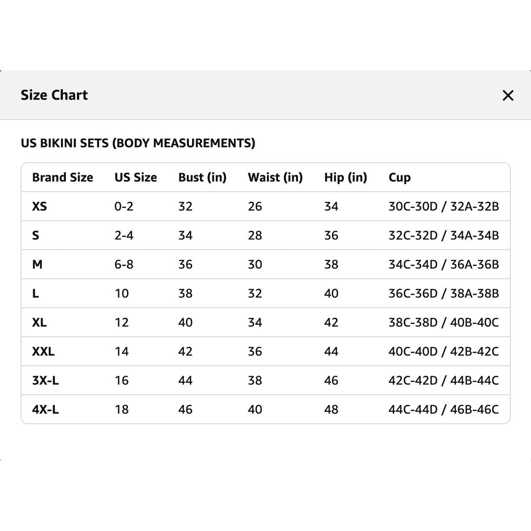Select the XL brand size row
531x531 pixels.
pos(265,322)
